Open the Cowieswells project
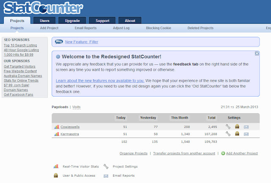This screenshot has width=271, height=183. point(70,127)
